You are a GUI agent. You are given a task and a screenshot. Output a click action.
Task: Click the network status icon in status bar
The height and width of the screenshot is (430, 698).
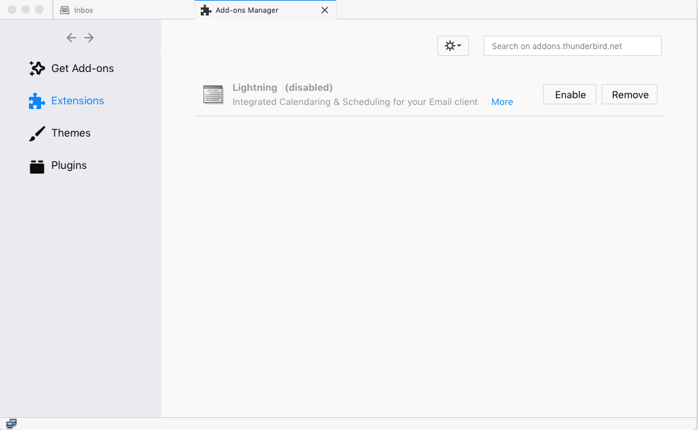(x=11, y=423)
